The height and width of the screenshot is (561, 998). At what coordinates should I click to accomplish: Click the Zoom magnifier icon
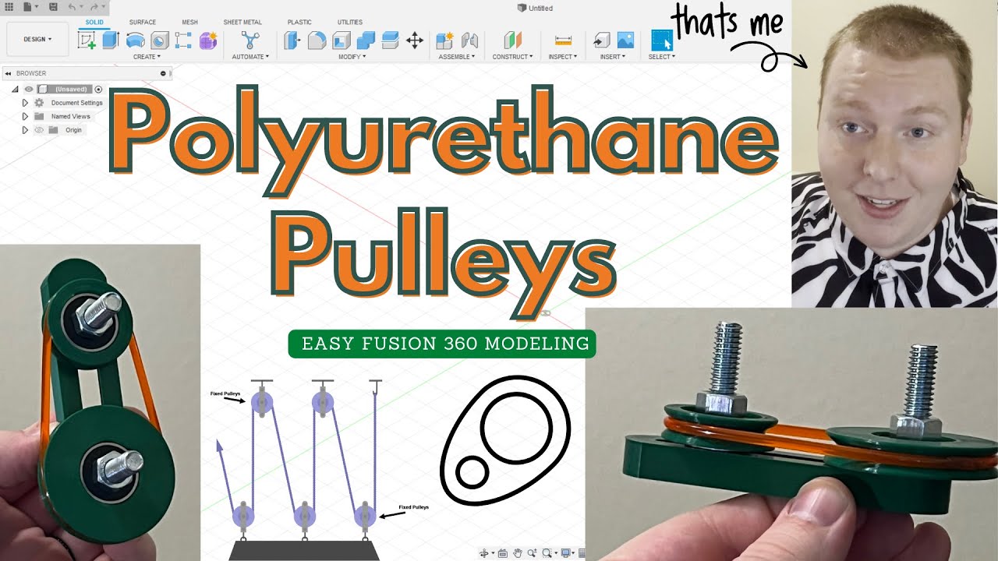point(532,553)
